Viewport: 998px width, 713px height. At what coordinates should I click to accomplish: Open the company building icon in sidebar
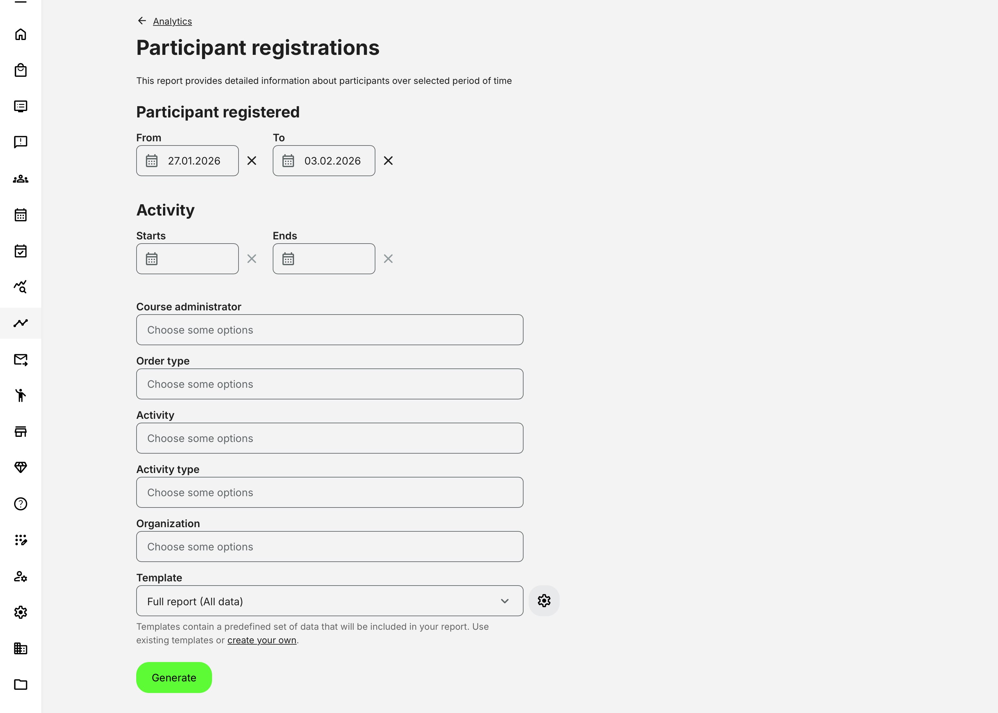point(20,649)
